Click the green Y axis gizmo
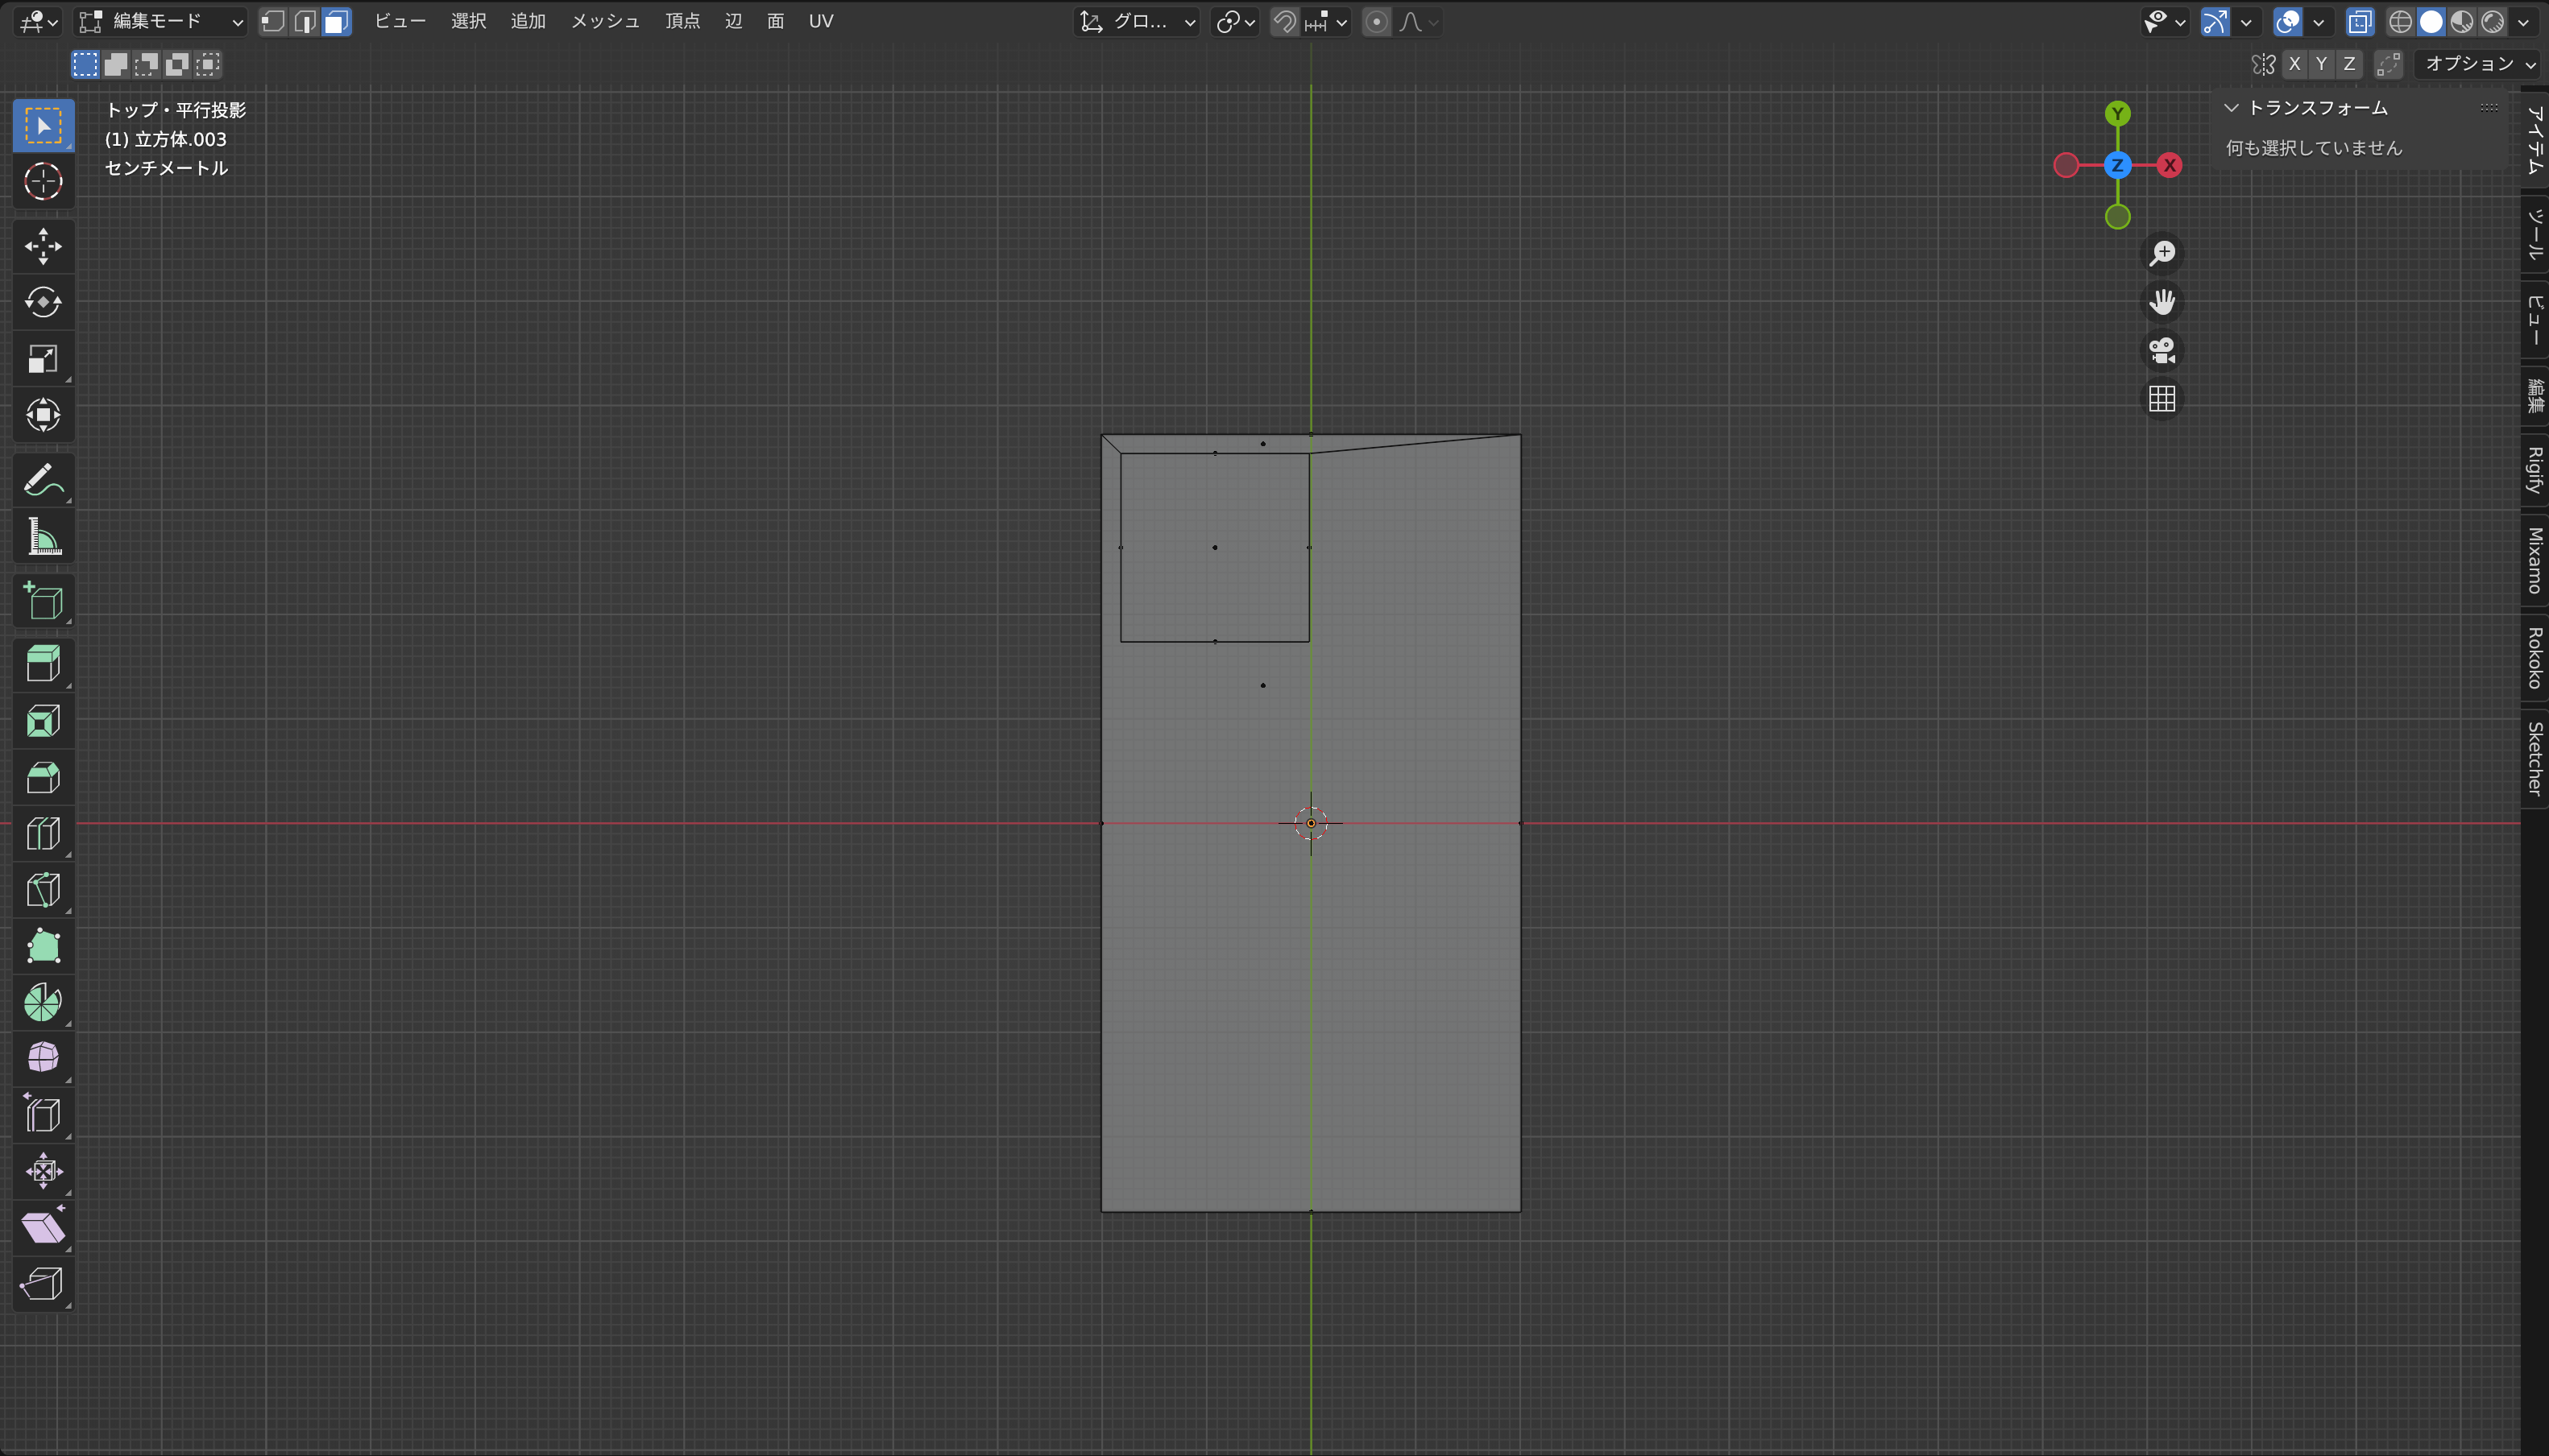 pyautogui.click(x=2117, y=113)
